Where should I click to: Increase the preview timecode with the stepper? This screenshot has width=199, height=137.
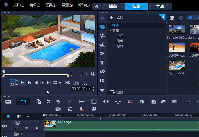coord(93,88)
